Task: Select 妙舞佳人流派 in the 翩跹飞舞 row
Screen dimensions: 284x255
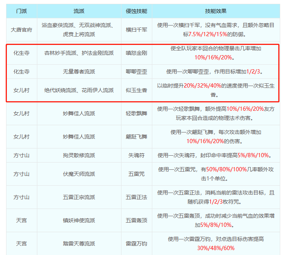Action: tap(79, 137)
